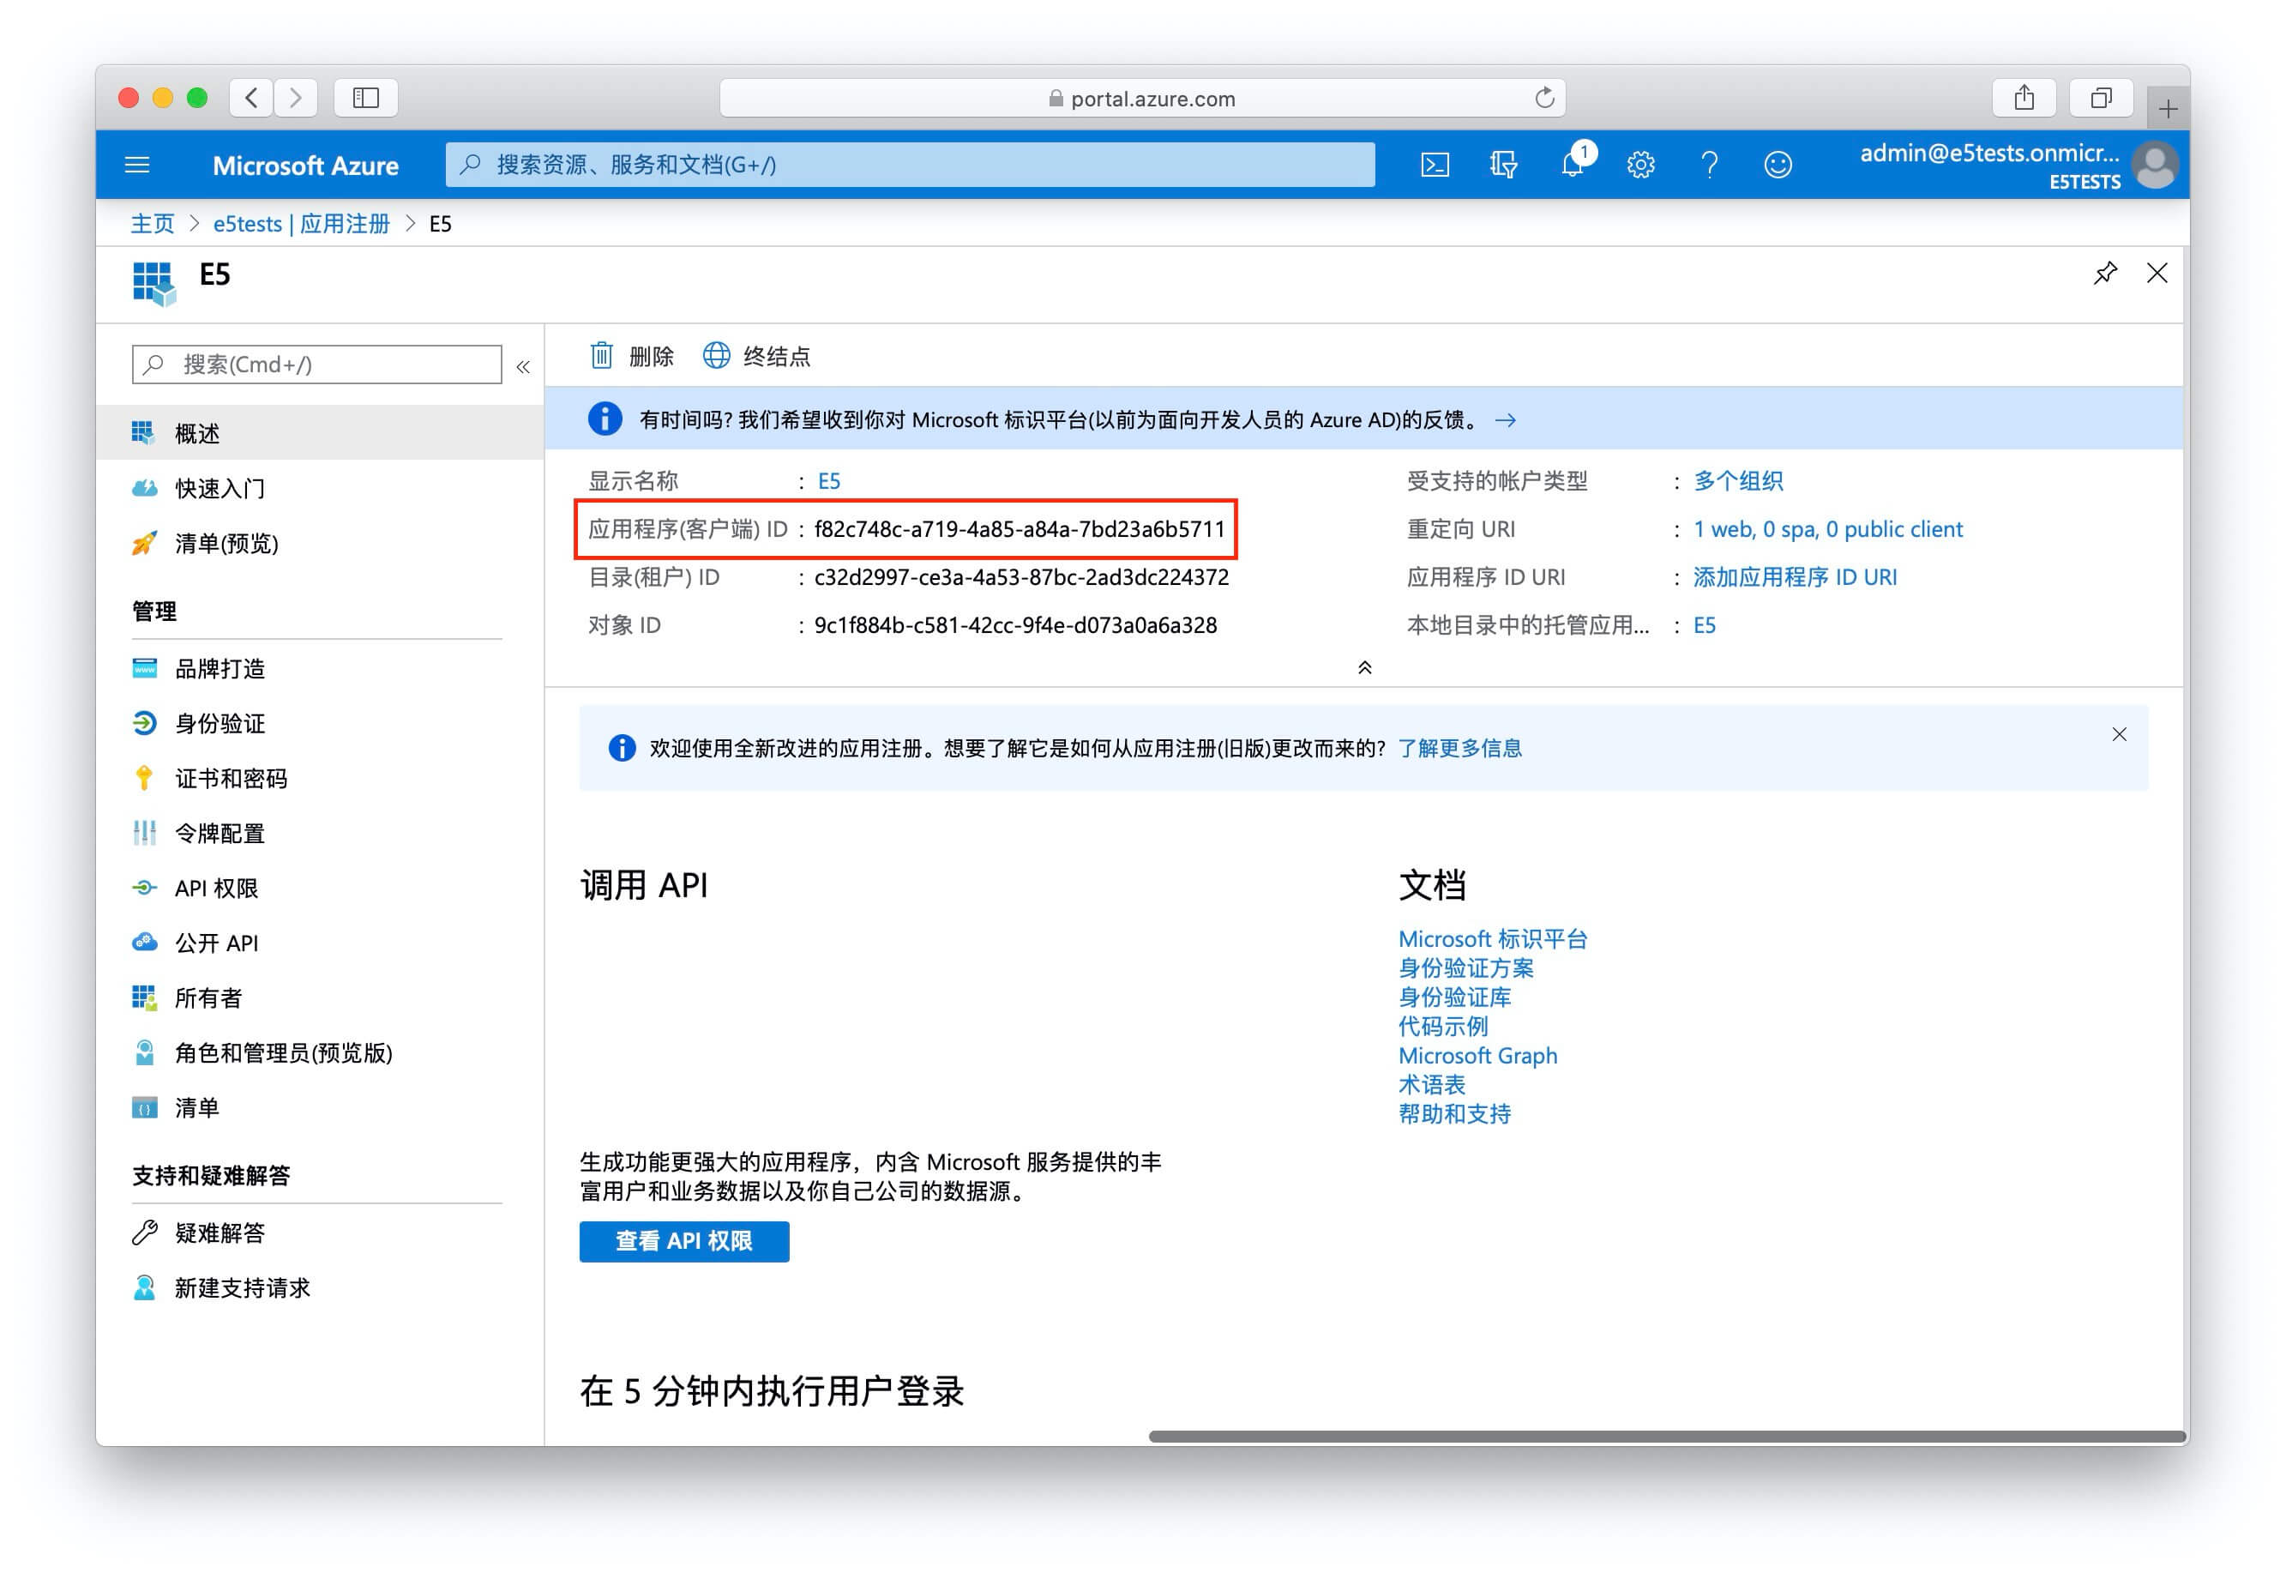The height and width of the screenshot is (1573, 2286).
Task: Click the 删除 delete button
Action: [632, 356]
